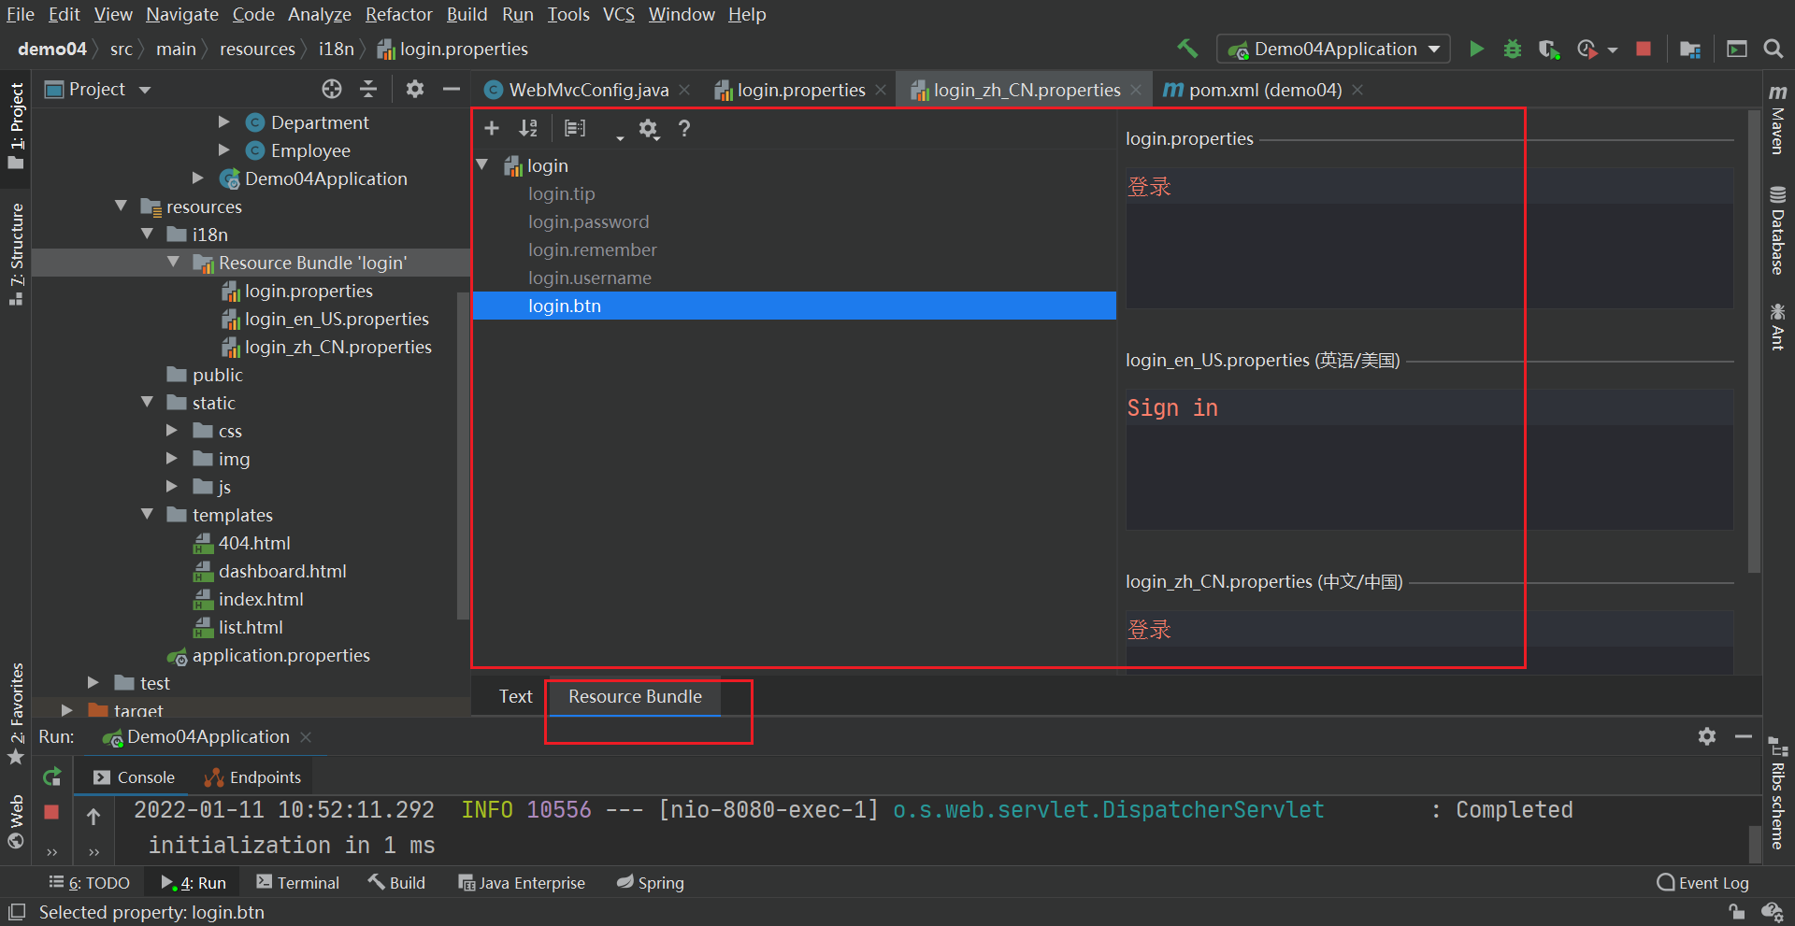This screenshot has width=1795, height=926.
Task: Open Search Everywhere magnifier icon
Action: tap(1773, 49)
